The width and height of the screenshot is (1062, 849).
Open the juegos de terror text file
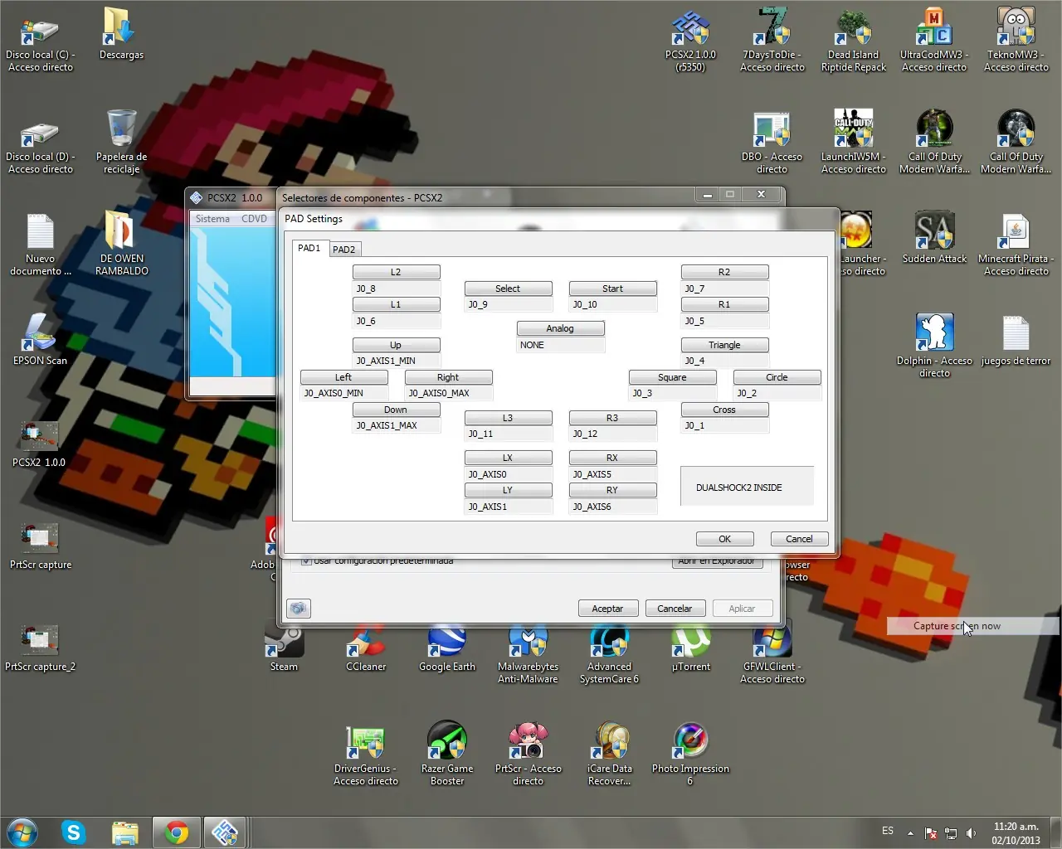1016,340
